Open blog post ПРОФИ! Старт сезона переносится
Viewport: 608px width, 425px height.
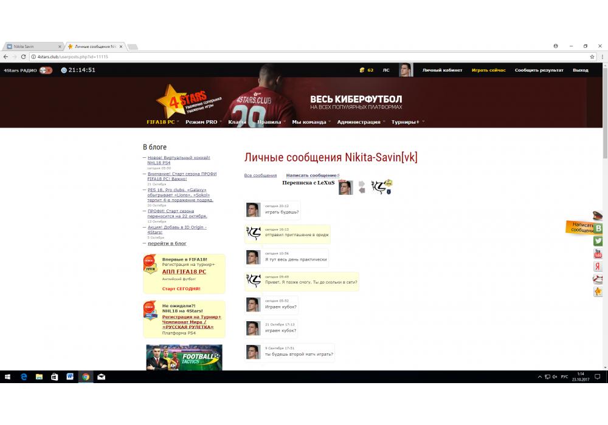(x=177, y=214)
